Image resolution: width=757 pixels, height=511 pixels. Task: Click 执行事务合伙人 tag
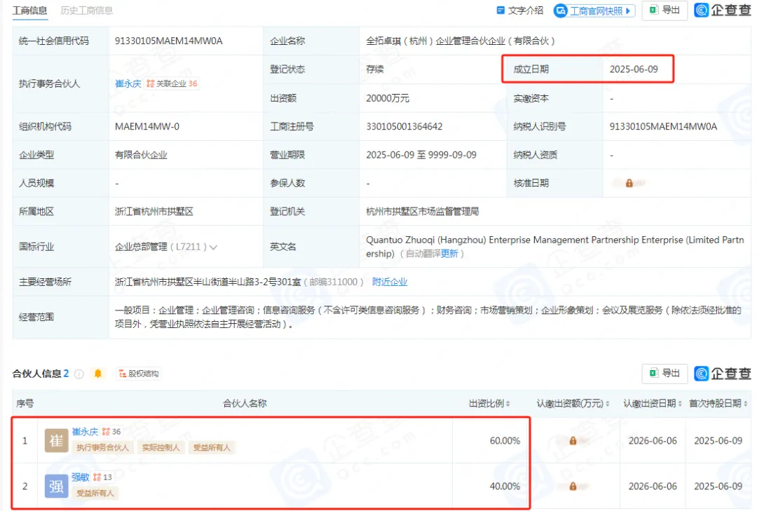click(103, 448)
